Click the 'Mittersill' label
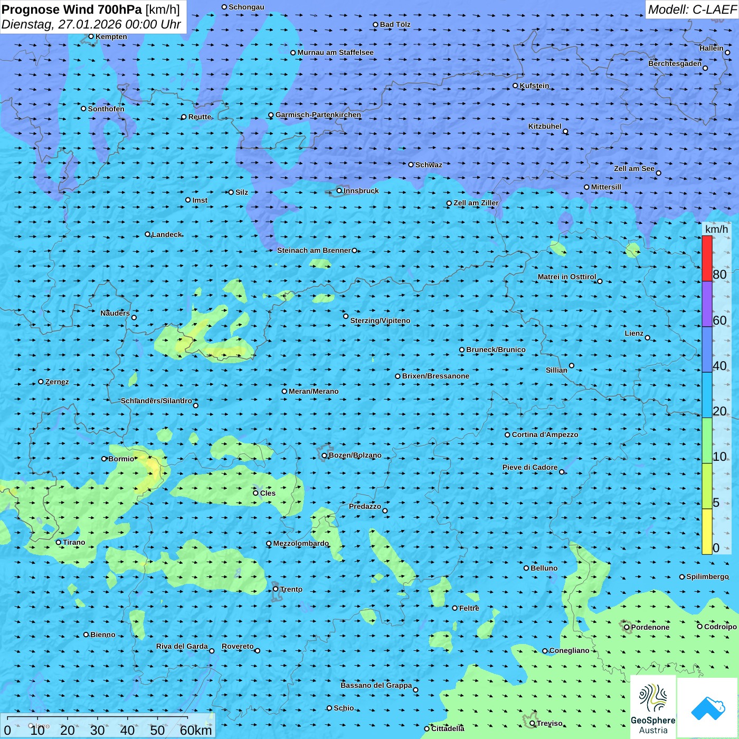The image size is (739, 739). tap(606, 187)
